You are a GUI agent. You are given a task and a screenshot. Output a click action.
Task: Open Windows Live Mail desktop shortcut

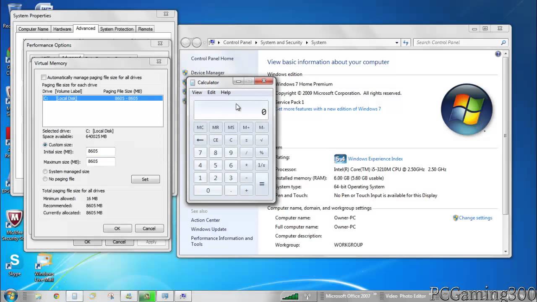[44, 267]
